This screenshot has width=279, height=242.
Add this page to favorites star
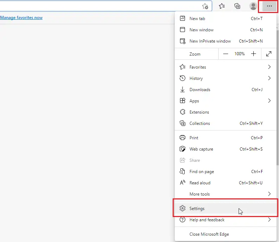[x=205, y=6]
